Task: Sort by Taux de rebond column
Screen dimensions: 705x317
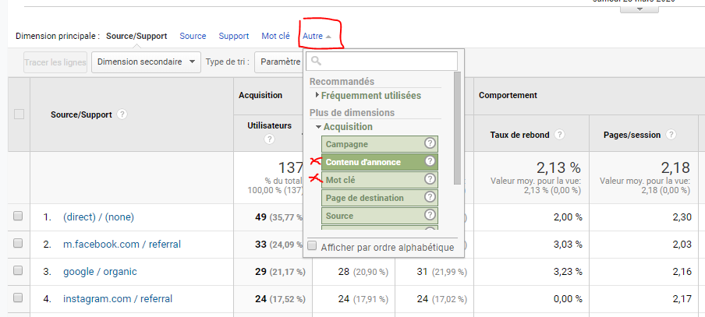Action: tap(519, 135)
